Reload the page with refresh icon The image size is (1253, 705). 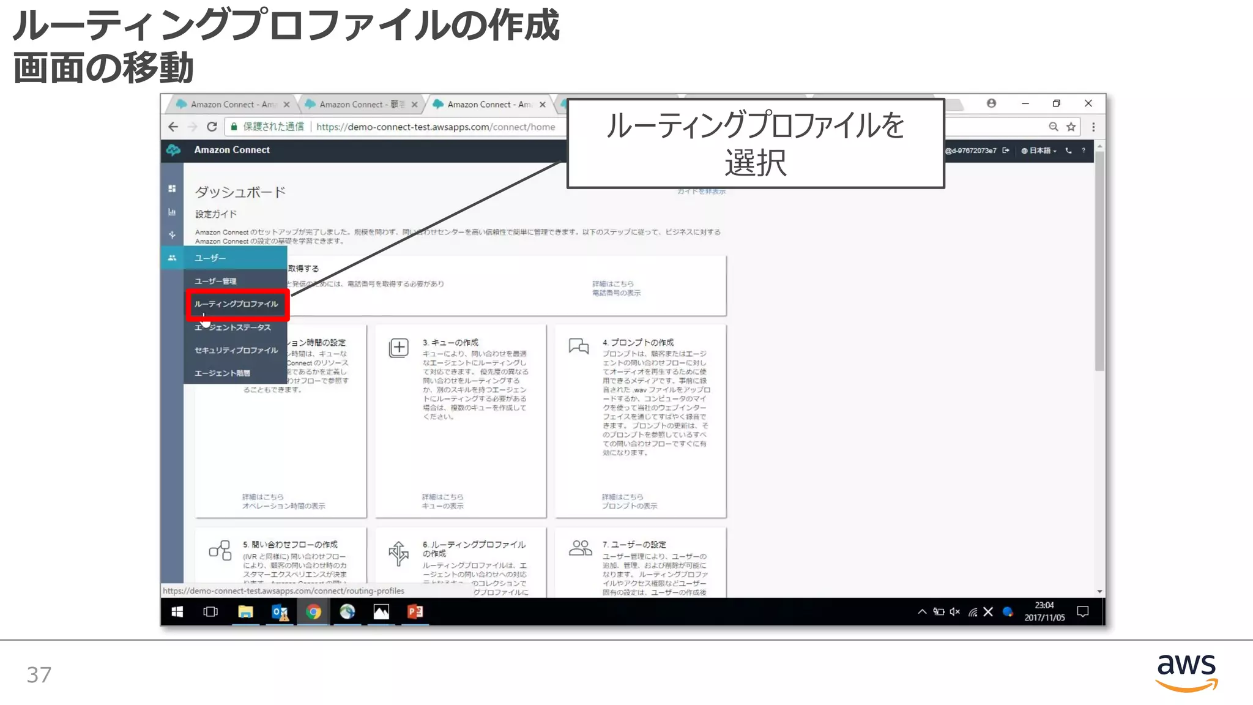(x=212, y=127)
